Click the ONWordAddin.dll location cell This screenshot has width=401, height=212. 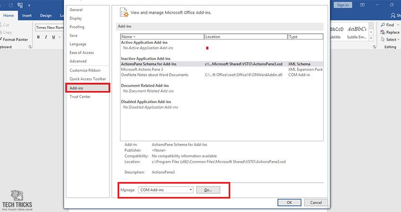243,75
